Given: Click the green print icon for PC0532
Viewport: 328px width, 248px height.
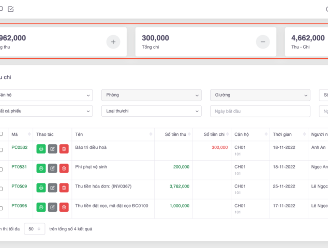Looking at the screenshot, I should 41,149.
